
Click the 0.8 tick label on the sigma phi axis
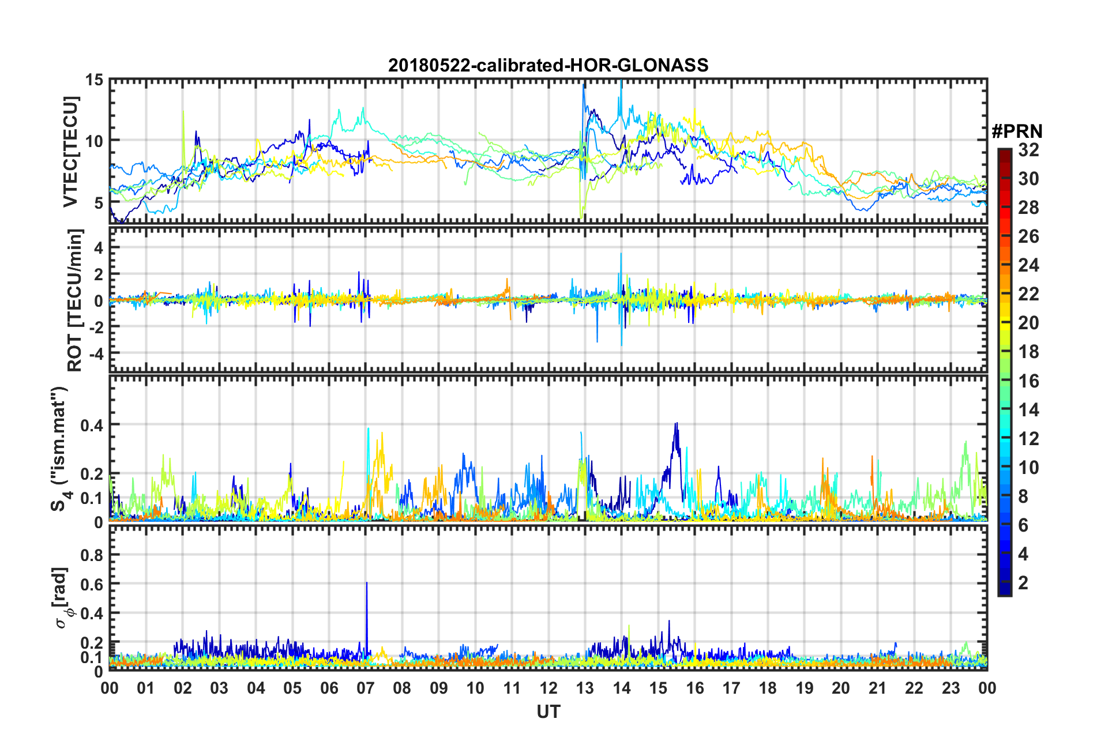pos(92,555)
